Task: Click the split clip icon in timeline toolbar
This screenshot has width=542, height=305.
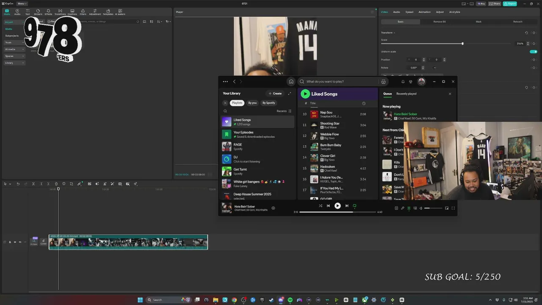Action: tap(33, 184)
